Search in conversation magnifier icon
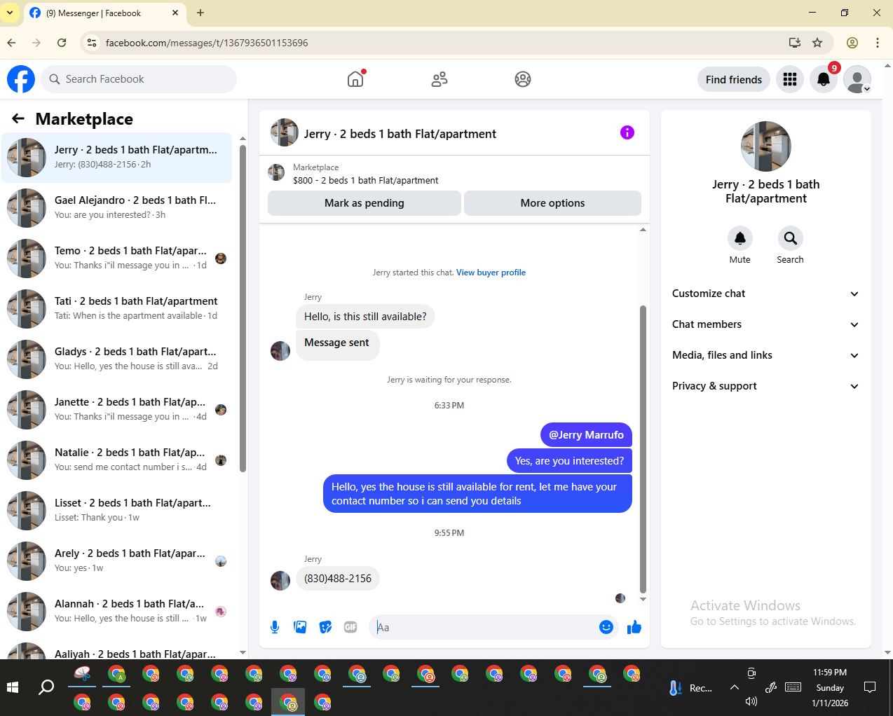This screenshot has width=893, height=716. [x=790, y=238]
